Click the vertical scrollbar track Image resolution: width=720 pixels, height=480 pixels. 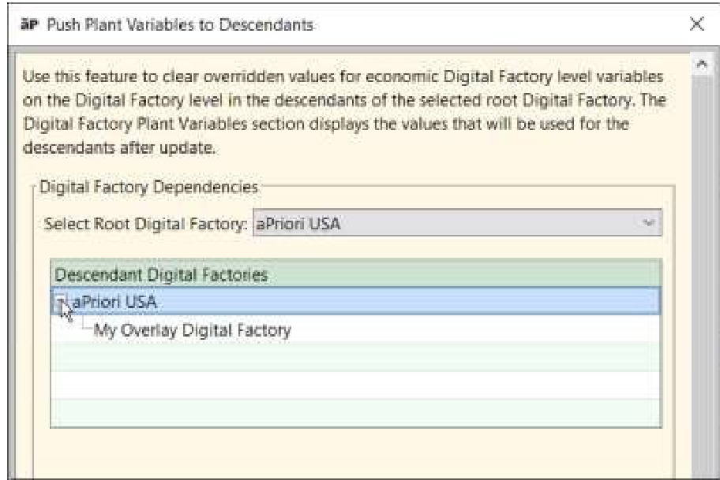click(701, 276)
